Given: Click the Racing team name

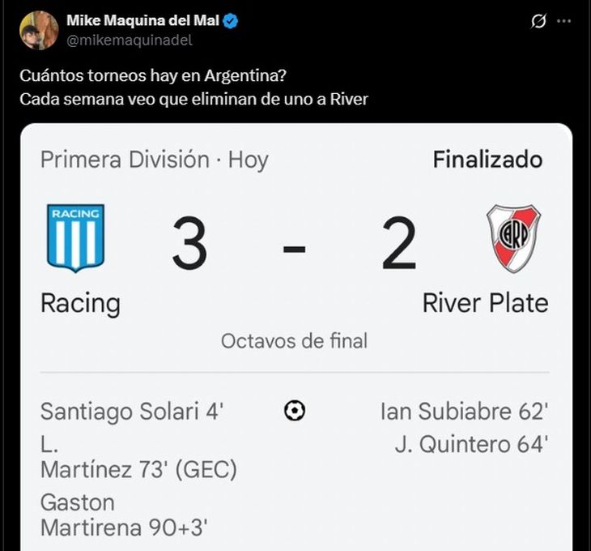Looking at the screenshot, I should click(80, 303).
